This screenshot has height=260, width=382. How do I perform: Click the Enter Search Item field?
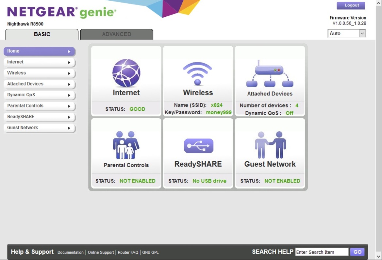coord(322,252)
